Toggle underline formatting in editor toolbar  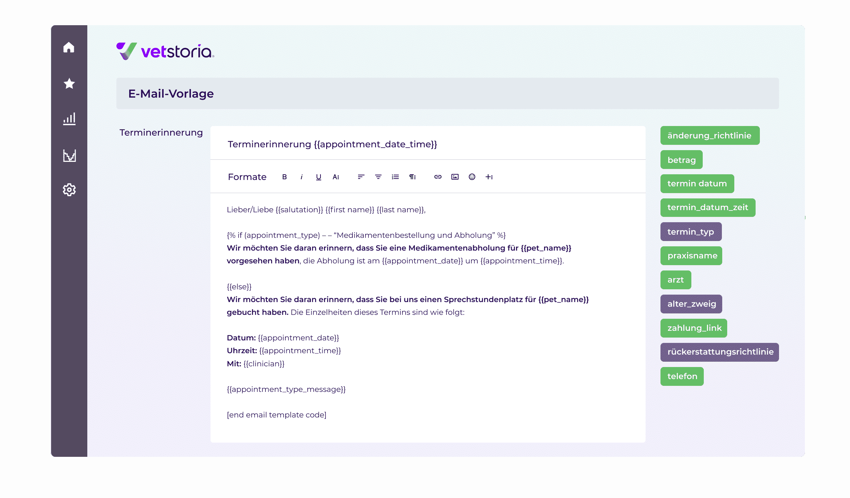[x=318, y=177]
